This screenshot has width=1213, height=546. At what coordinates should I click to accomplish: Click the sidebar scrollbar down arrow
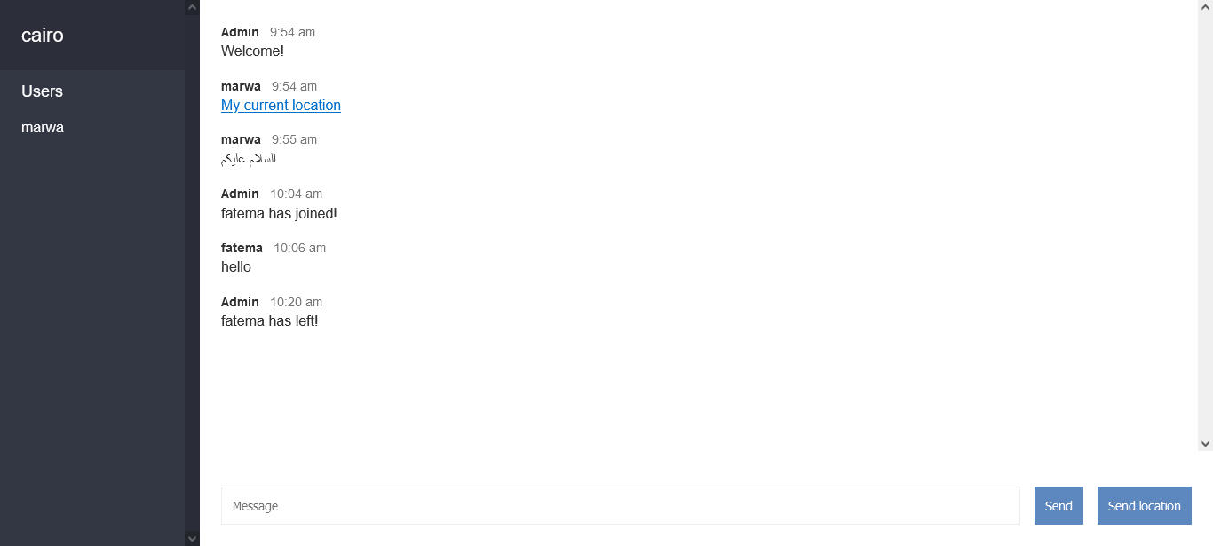[192, 538]
